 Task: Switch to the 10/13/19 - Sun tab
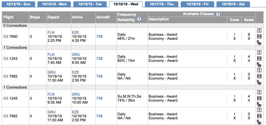pos(18,4)
